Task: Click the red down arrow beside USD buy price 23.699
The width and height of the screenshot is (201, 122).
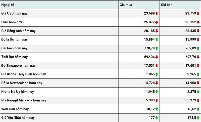Action: click(157, 14)
